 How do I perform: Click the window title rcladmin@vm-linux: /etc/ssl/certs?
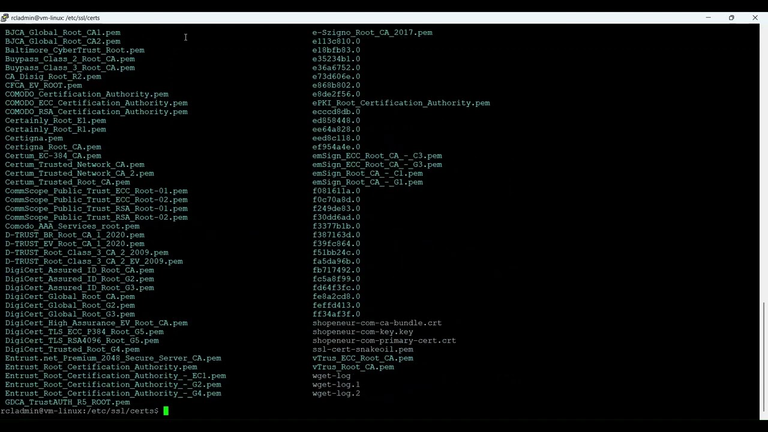(55, 18)
